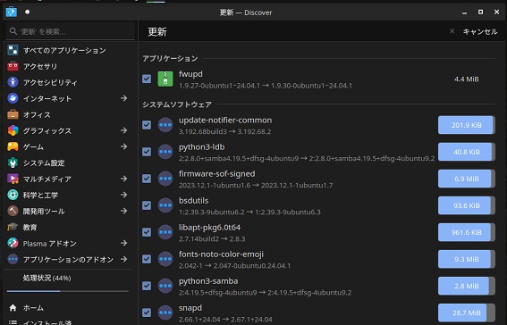Image resolution: width=507 pixels, height=325 pixels.
Task: Click the Science and Engineering icon
Action: tap(13, 195)
